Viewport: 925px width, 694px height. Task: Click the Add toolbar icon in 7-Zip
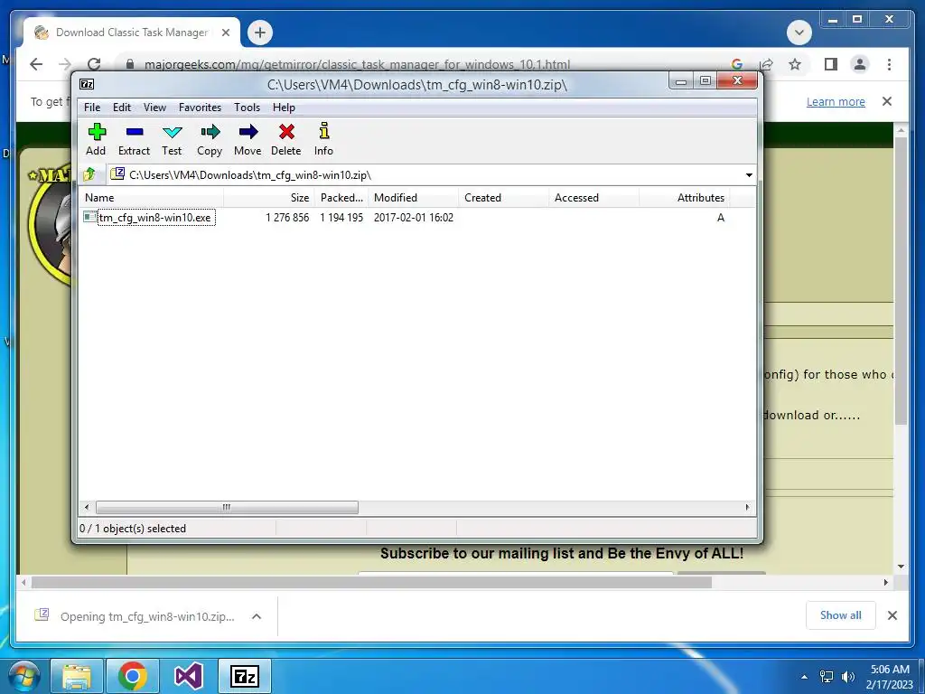point(96,139)
